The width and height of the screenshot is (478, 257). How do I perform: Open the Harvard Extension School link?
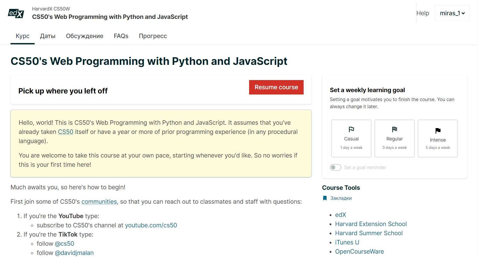click(371, 224)
